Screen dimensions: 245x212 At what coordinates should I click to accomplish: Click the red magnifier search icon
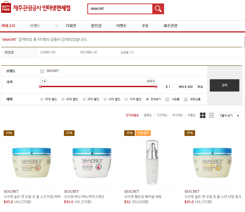click(x=158, y=9)
